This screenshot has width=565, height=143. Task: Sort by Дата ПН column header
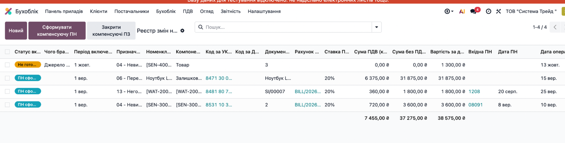point(508,52)
